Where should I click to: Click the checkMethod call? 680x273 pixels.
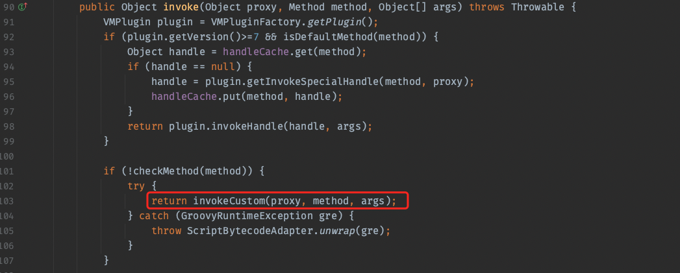click(x=164, y=171)
